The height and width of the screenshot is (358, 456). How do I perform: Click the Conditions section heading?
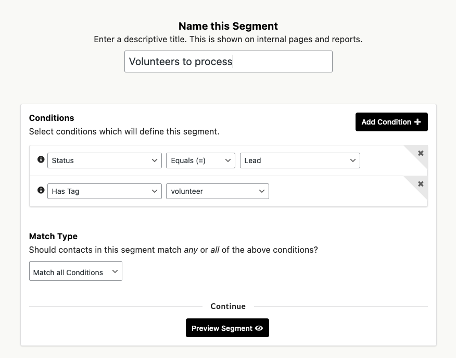tap(52, 118)
